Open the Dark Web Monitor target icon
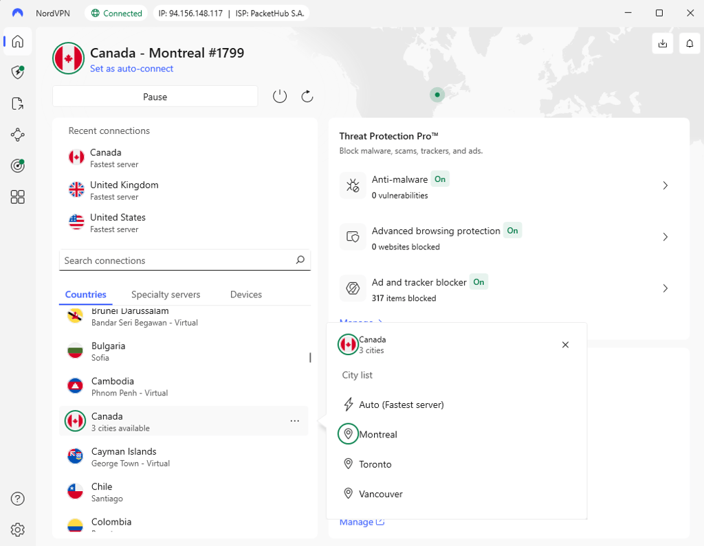 (17, 166)
